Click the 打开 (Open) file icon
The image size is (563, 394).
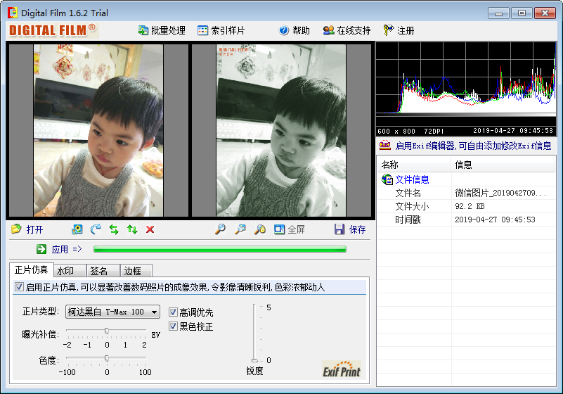17,229
